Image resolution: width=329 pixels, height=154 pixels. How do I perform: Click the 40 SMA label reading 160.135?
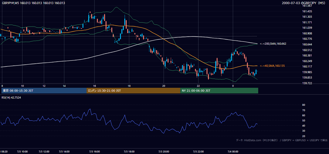[272, 66]
